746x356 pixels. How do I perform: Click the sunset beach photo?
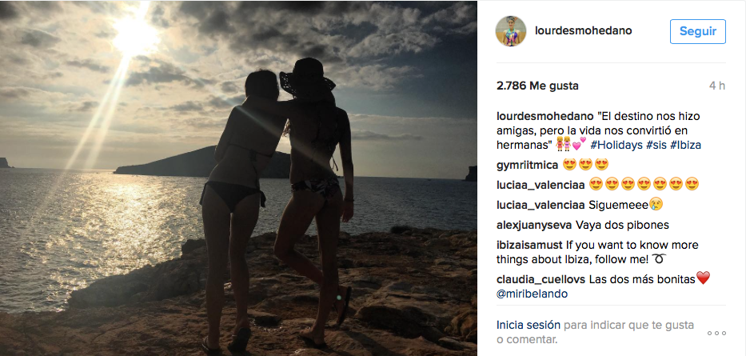238,178
